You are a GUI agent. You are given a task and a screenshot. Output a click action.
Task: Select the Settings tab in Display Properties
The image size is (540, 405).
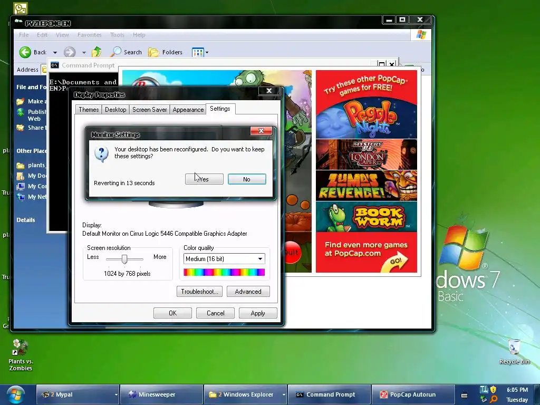click(220, 109)
